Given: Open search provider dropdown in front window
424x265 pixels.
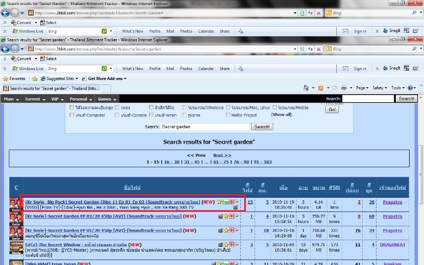Looking at the screenshot, I should 421,49.
